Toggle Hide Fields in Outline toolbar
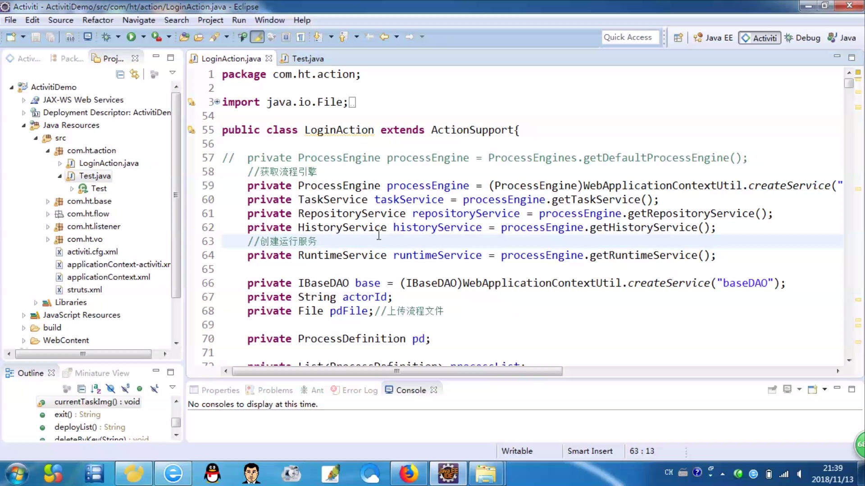Screen dimensions: 865x486 (x=110, y=389)
